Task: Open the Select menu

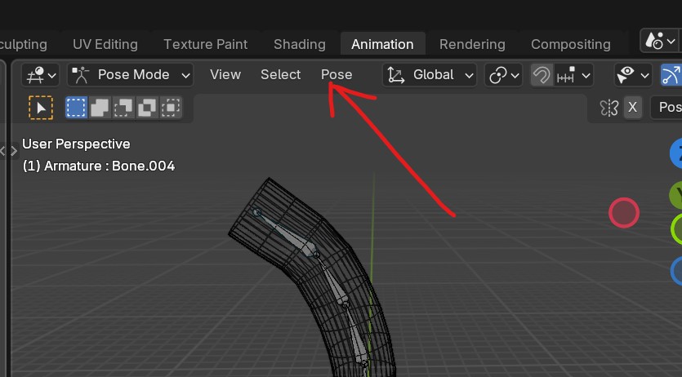Action: (280, 75)
